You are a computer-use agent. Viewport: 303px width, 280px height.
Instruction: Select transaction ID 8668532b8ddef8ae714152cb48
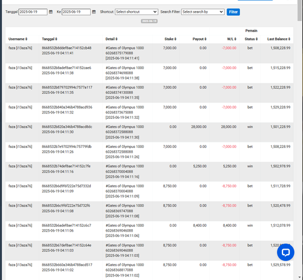point(67,48)
